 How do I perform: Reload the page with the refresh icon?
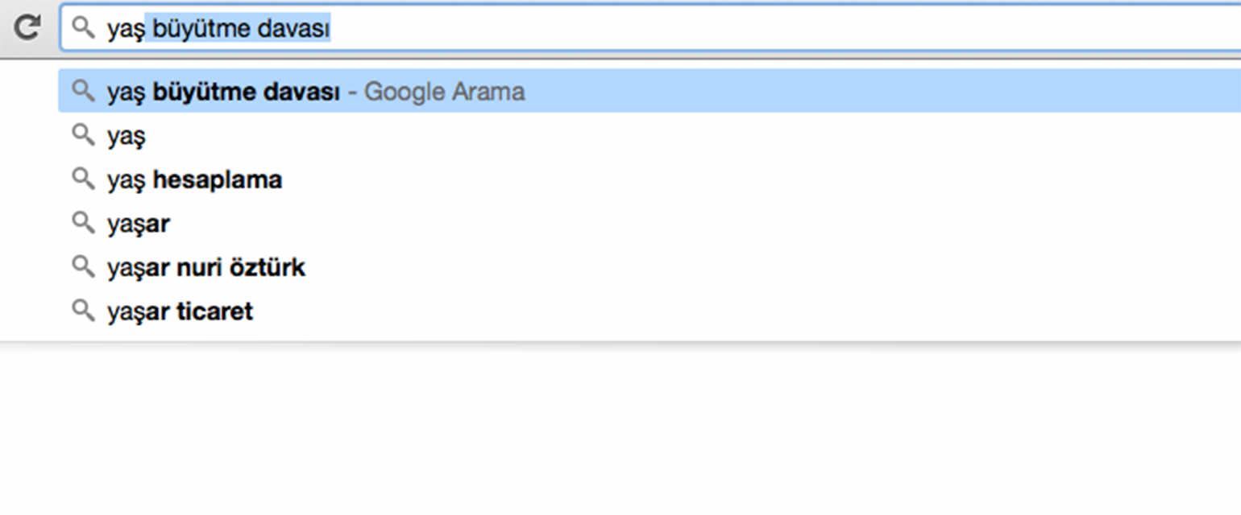[27, 28]
